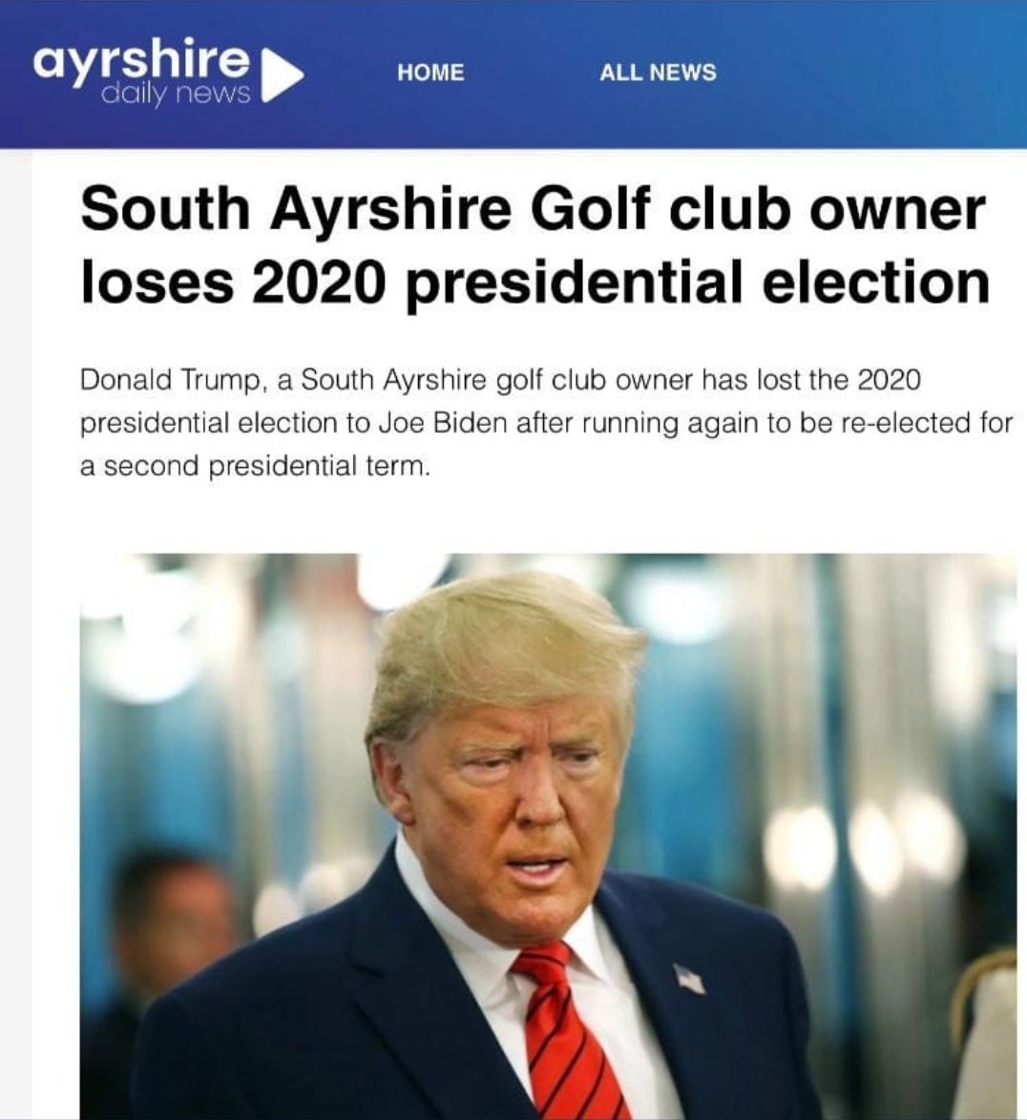Go to the HOME menu item
1027x1120 pixels.
tap(430, 73)
